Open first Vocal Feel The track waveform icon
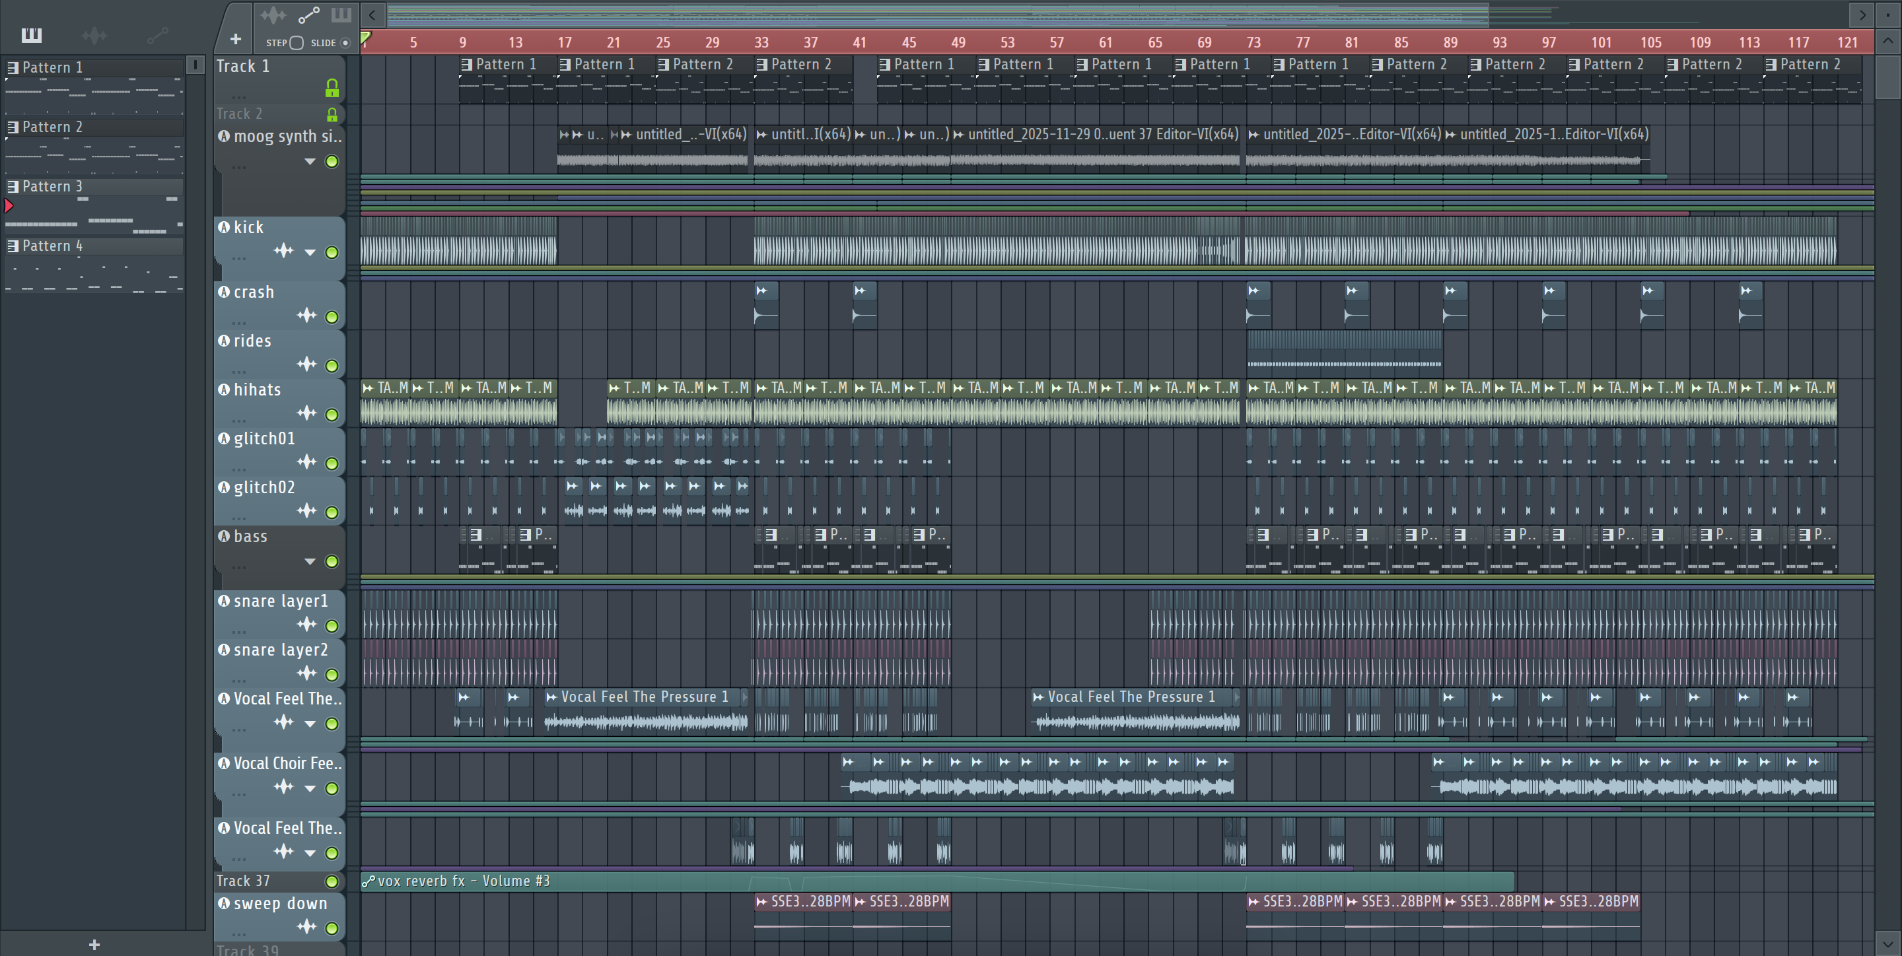 coord(283,722)
